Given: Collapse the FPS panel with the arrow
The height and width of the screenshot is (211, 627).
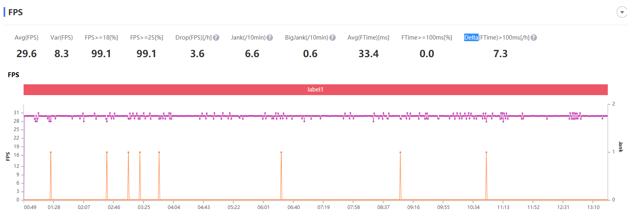Looking at the screenshot, I should pos(621,13).
